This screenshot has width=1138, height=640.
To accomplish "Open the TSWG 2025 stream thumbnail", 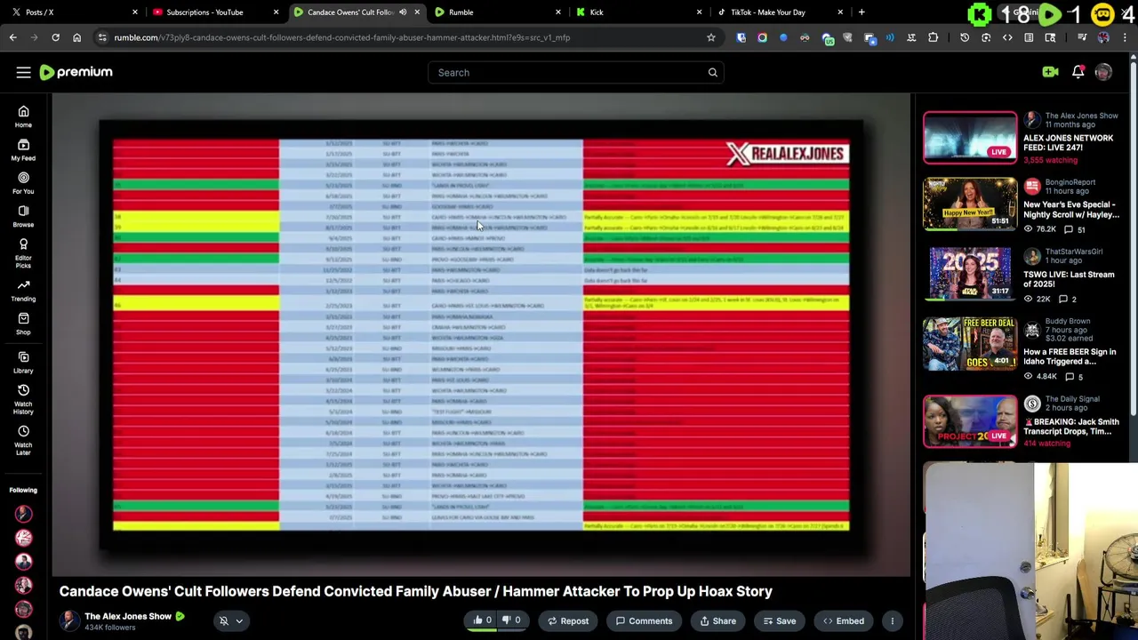I will (x=969, y=274).
